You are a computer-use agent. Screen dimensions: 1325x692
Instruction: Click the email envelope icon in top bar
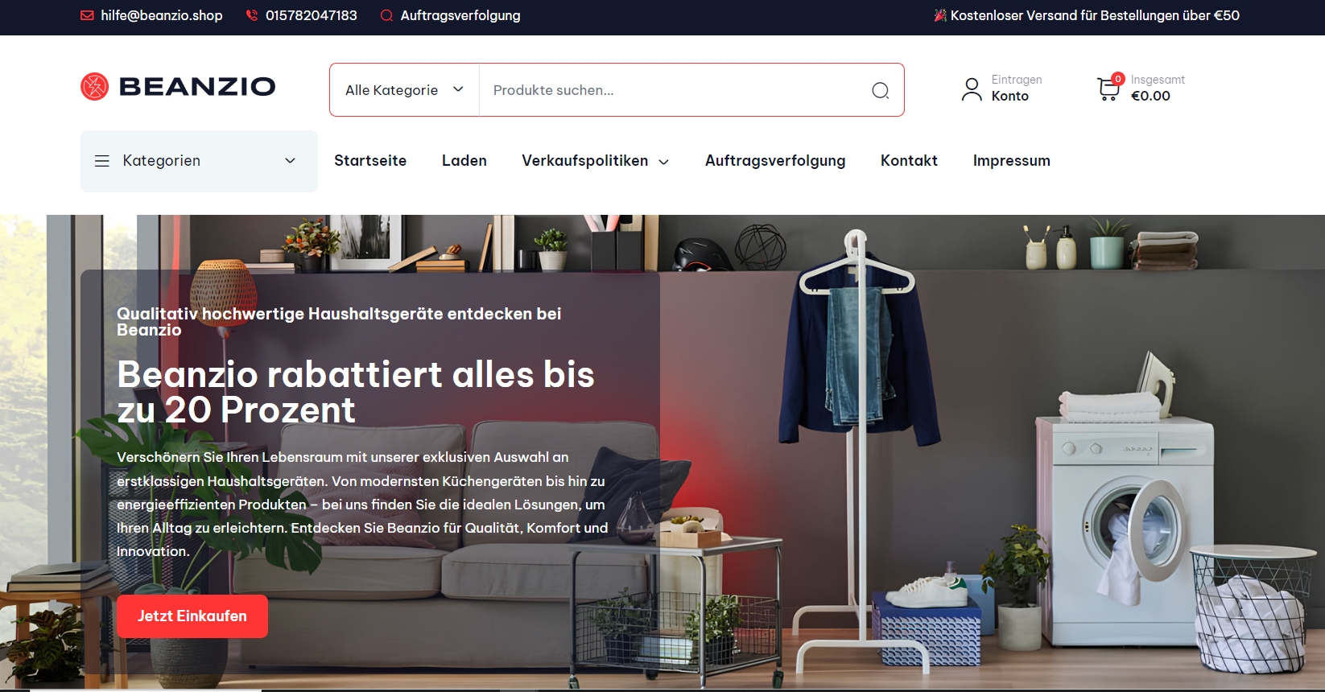tap(87, 15)
